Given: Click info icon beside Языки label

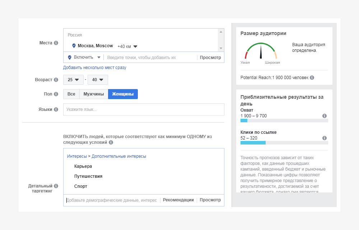Looking at the screenshot, I should pos(56,109).
